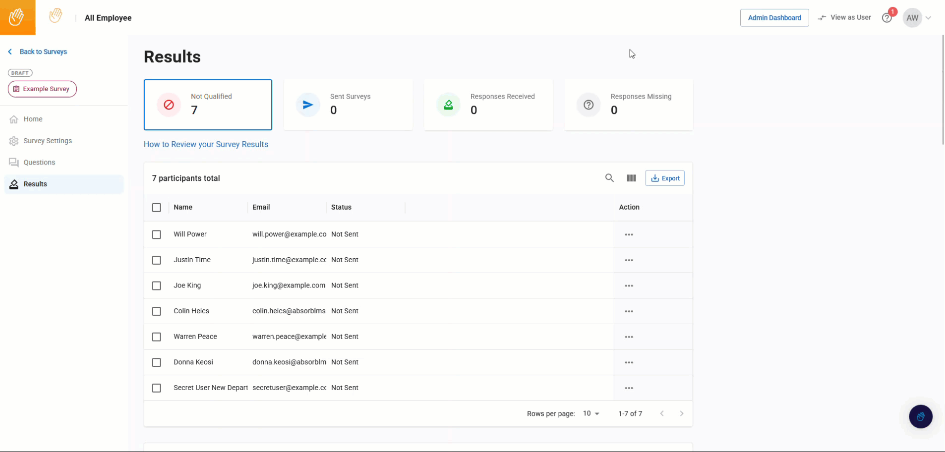Click the orange hand logo at top left
This screenshot has width=945, height=452.
tap(17, 17)
